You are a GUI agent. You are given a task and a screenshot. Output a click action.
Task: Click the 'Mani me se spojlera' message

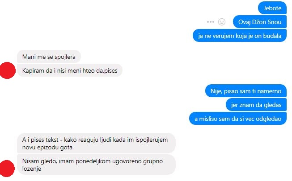49,57
